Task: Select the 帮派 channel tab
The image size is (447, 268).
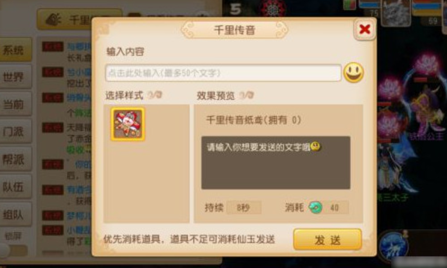Action: point(15,159)
